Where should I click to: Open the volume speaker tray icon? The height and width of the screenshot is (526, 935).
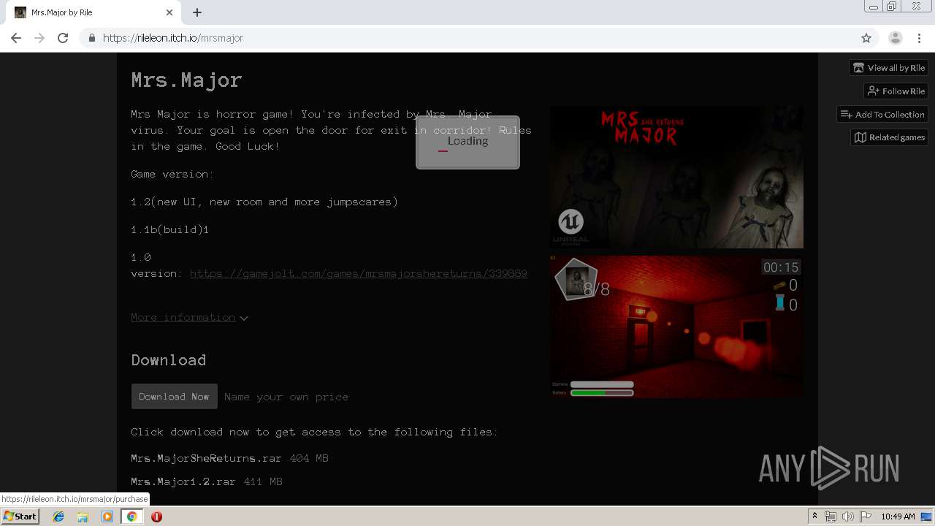(x=848, y=517)
